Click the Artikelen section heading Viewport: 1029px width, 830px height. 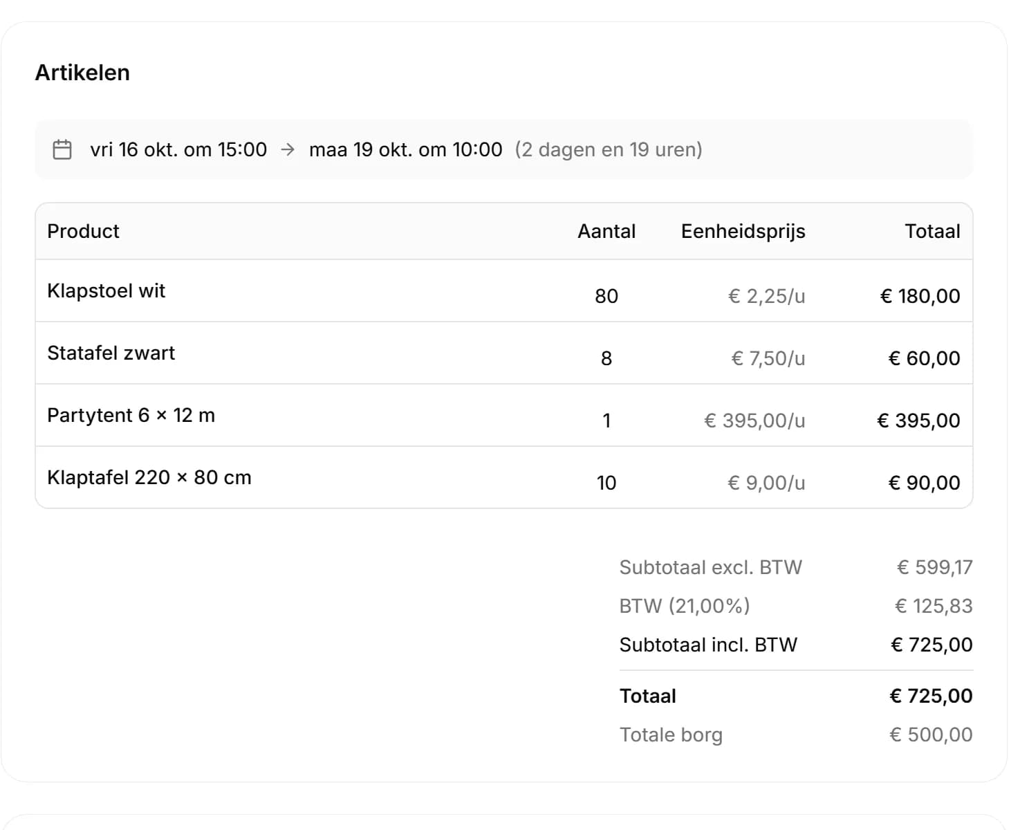click(x=82, y=73)
